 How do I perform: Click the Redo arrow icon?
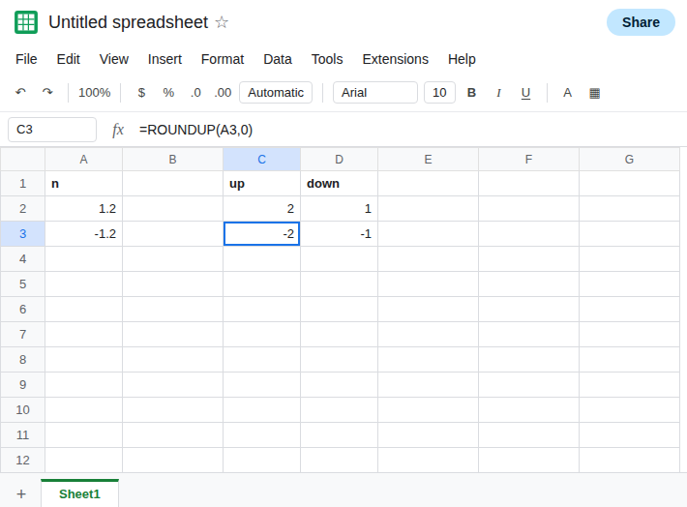coord(47,93)
